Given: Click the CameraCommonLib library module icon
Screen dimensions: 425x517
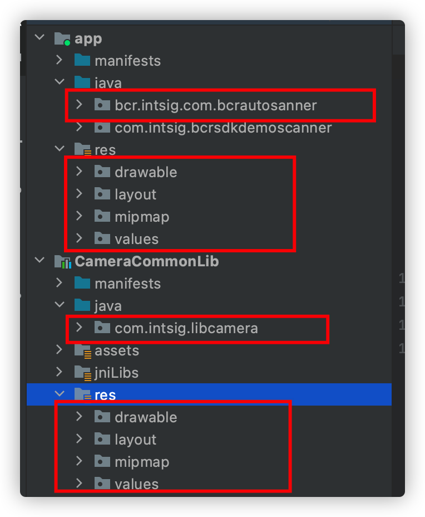Looking at the screenshot, I should tap(62, 262).
